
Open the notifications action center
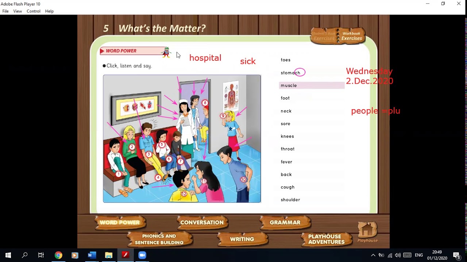tap(456, 255)
